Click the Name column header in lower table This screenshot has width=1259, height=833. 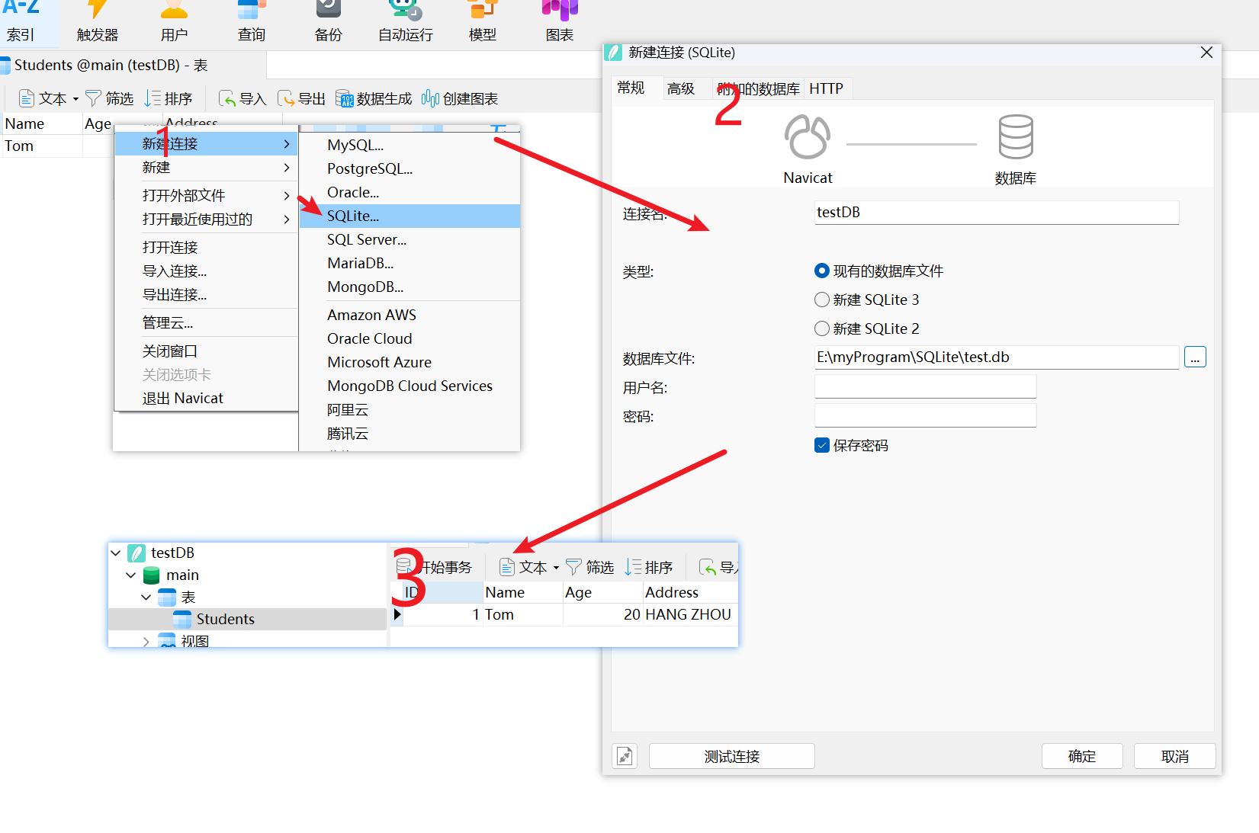point(522,592)
